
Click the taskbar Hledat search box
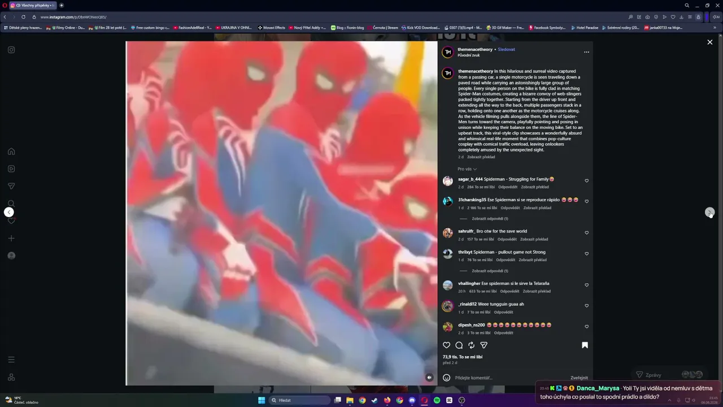pyautogui.click(x=299, y=400)
